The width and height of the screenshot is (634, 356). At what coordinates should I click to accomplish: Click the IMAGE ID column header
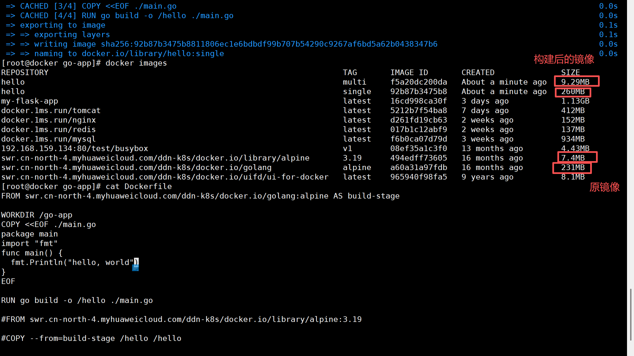(x=409, y=73)
